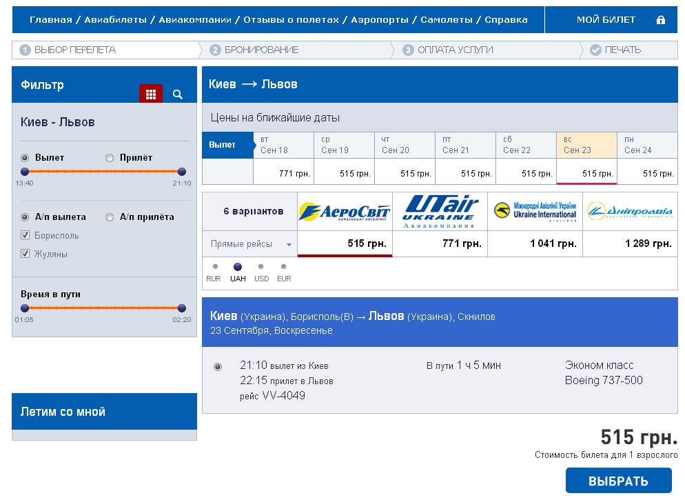Select the АероСвіт airline logo
Viewport: 685px width, 500px height.
tap(345, 212)
